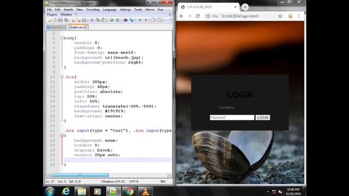This screenshot has width=349, height=196.
Task: Click the LOGIN button on the web page
Action: click(263, 118)
